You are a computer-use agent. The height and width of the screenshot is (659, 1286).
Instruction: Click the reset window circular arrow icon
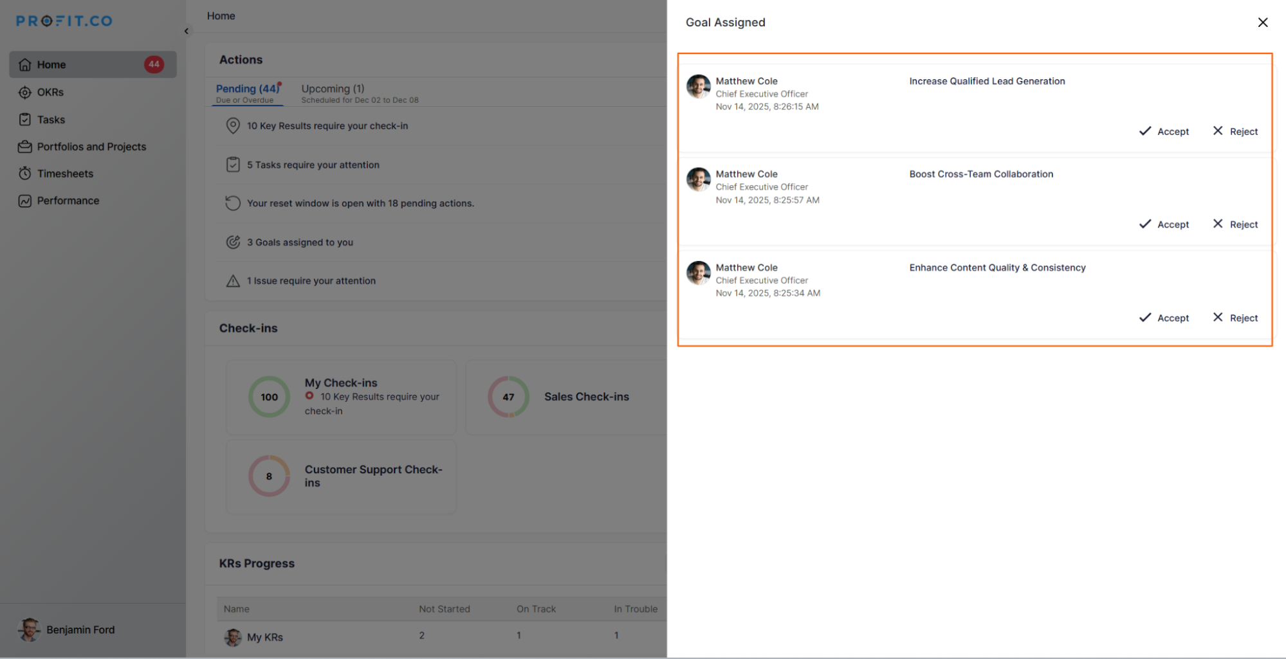point(233,203)
